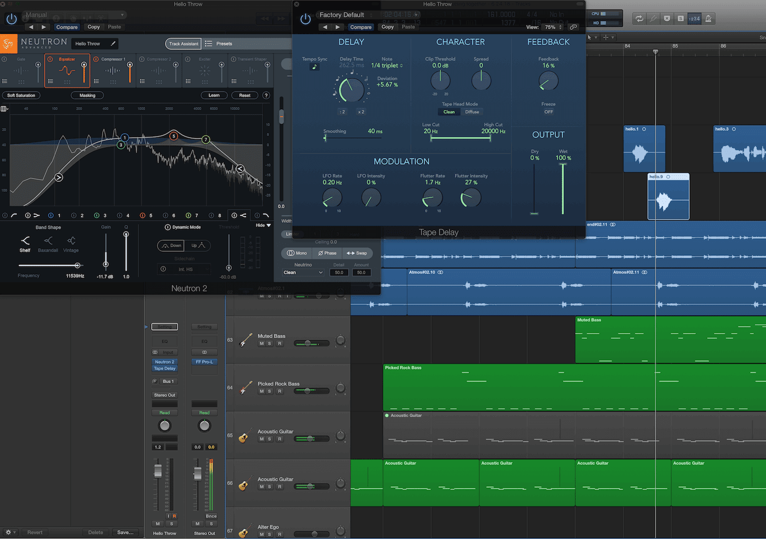Click the Tape Delay power bypass icon

[x=305, y=19]
